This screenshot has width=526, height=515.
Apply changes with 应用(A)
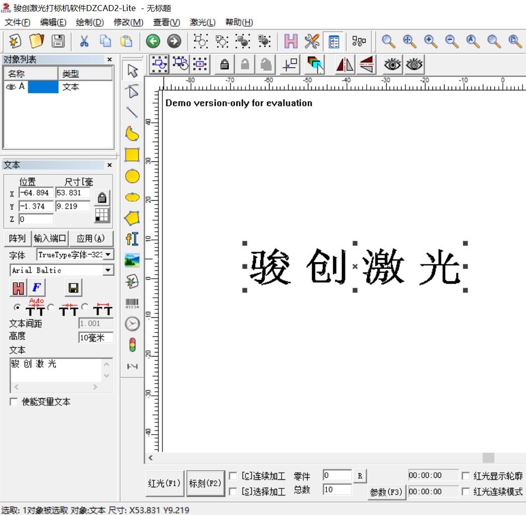pos(91,238)
